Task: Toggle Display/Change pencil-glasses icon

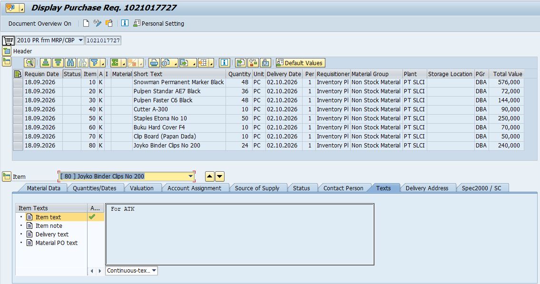Action: click(98, 23)
